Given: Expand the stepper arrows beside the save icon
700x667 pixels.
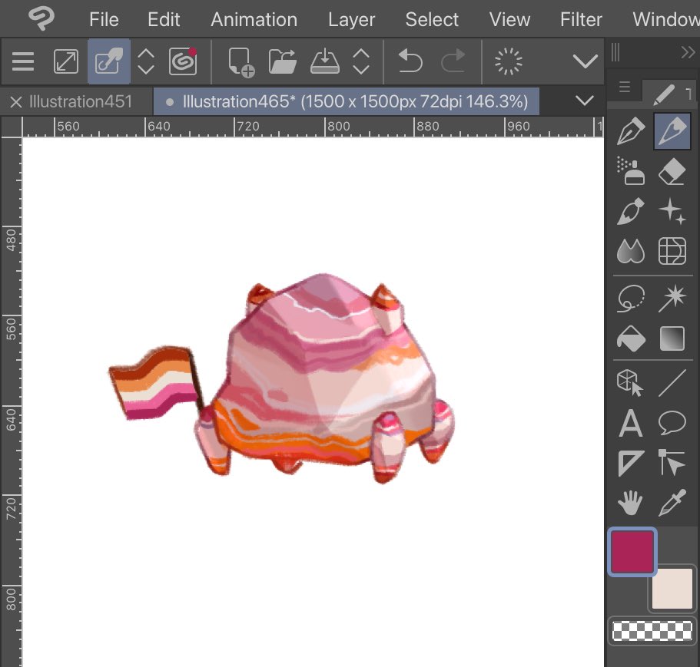Looking at the screenshot, I should coord(360,61).
